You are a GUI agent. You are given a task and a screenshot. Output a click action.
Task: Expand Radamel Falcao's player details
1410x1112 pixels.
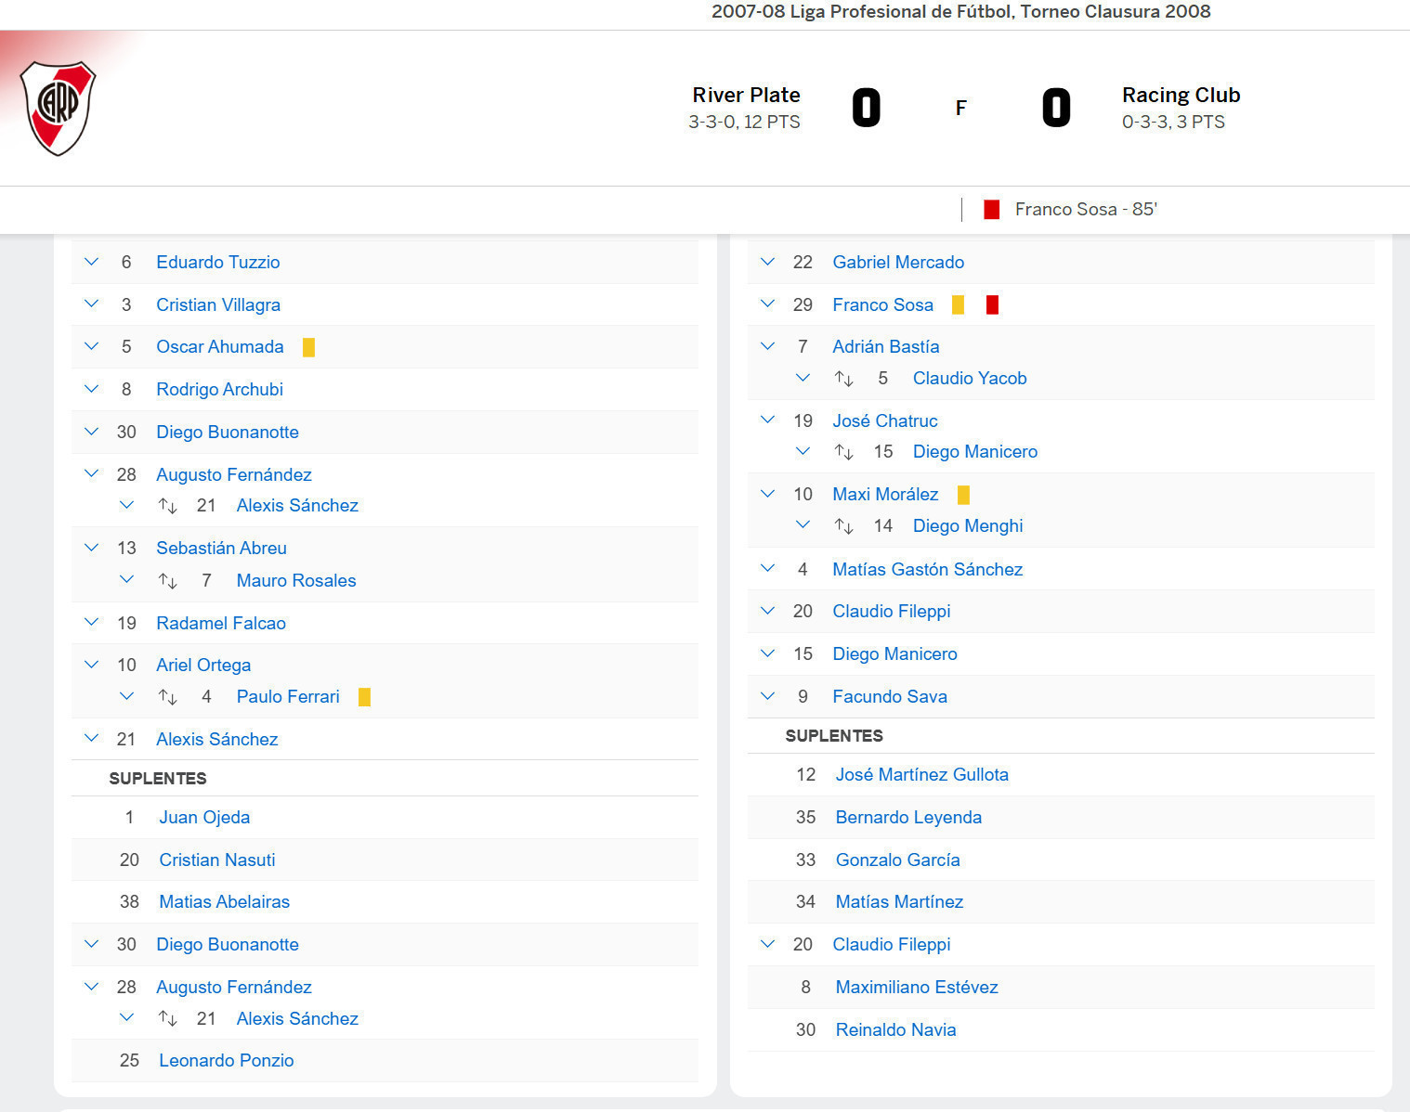coord(91,623)
